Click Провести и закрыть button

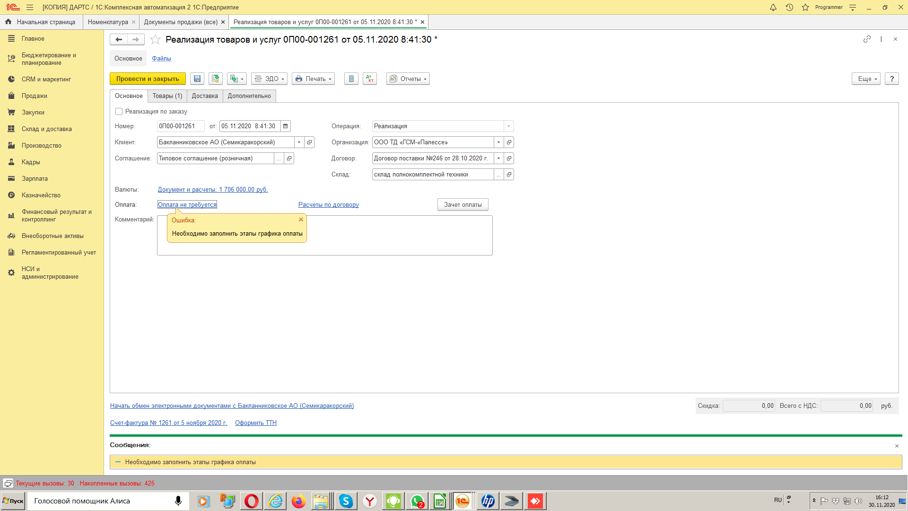(148, 79)
